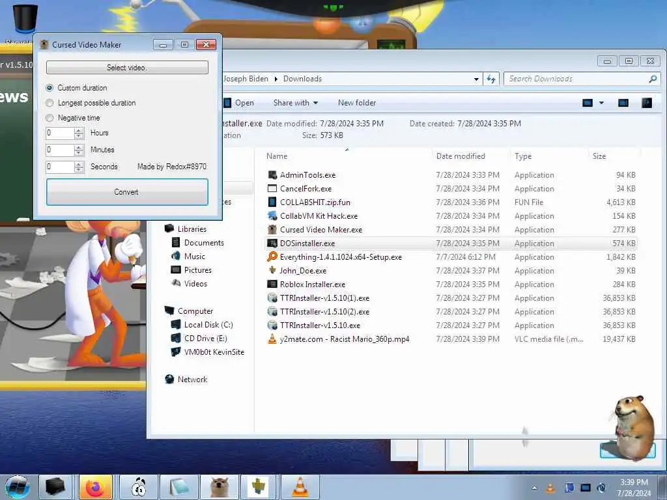667x500 pixels.
Task: Click the Roblox Installer.exe file icon
Action: point(272,284)
